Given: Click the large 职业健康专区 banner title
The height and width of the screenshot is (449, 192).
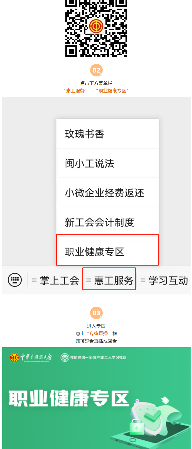Looking at the screenshot, I should [x=69, y=398].
